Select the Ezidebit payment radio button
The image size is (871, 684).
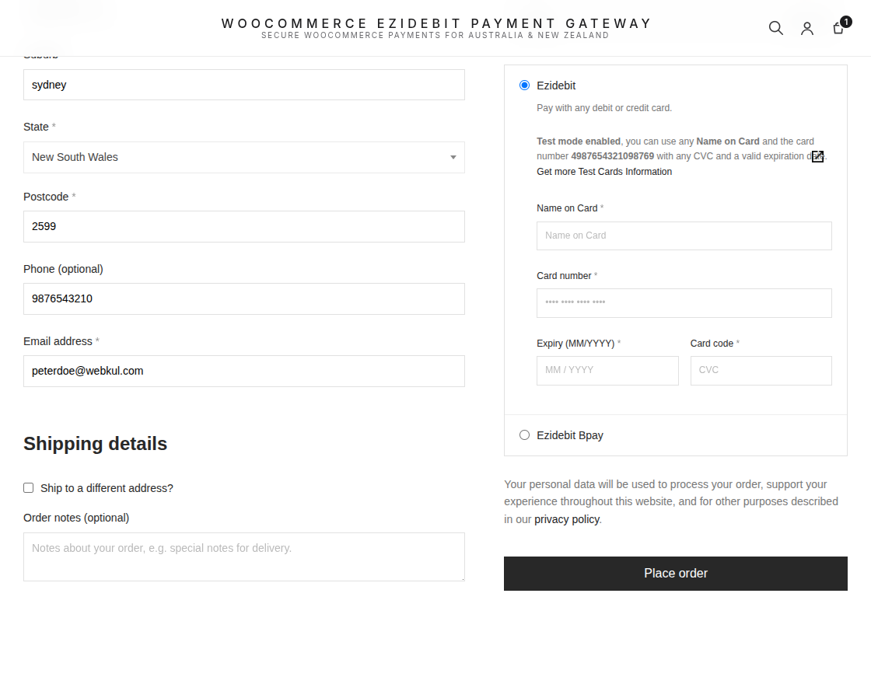click(524, 85)
